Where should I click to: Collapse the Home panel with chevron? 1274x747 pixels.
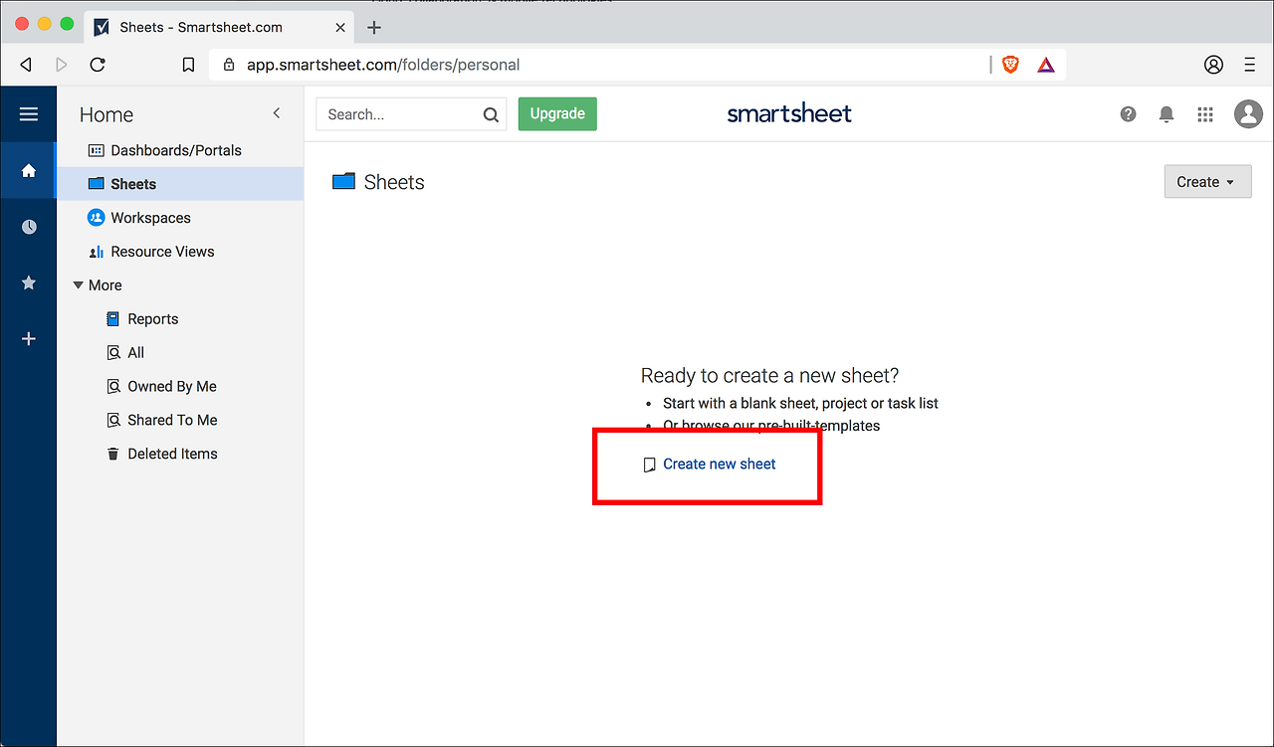pos(277,113)
